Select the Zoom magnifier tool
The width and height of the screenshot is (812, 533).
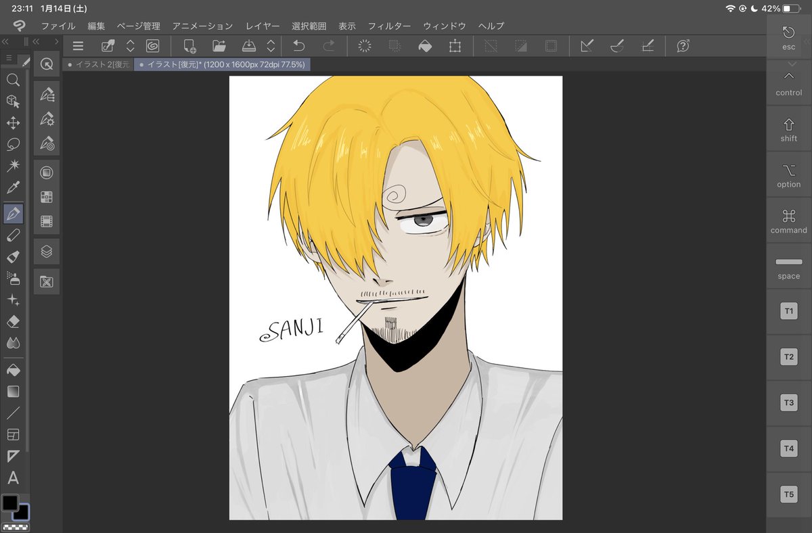[13, 80]
